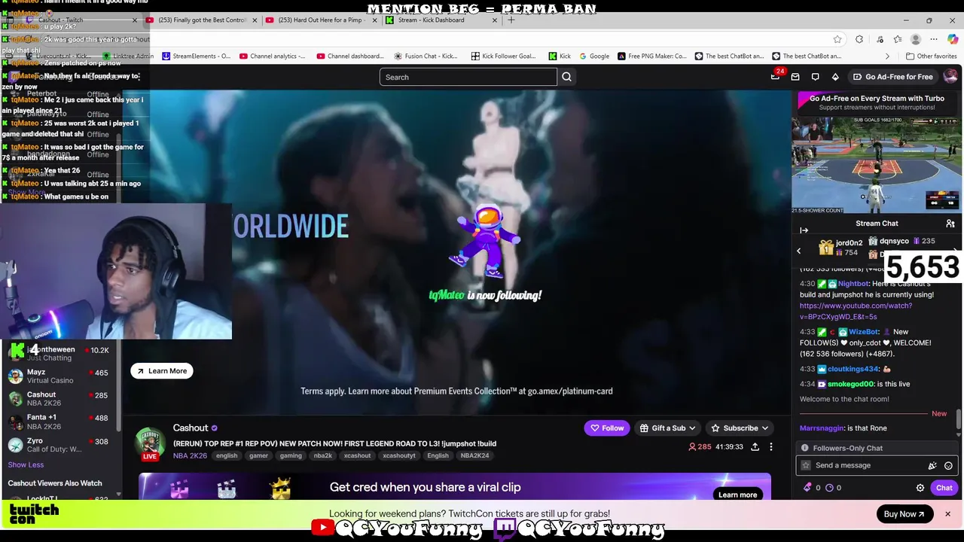Click the Bits balance icon in chat

[x=807, y=488]
